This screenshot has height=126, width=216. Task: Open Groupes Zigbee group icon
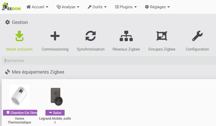(x=162, y=36)
